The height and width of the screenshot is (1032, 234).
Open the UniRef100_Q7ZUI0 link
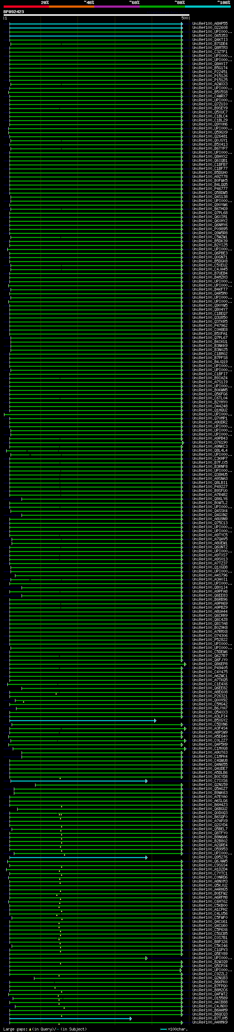[x=210, y=104]
